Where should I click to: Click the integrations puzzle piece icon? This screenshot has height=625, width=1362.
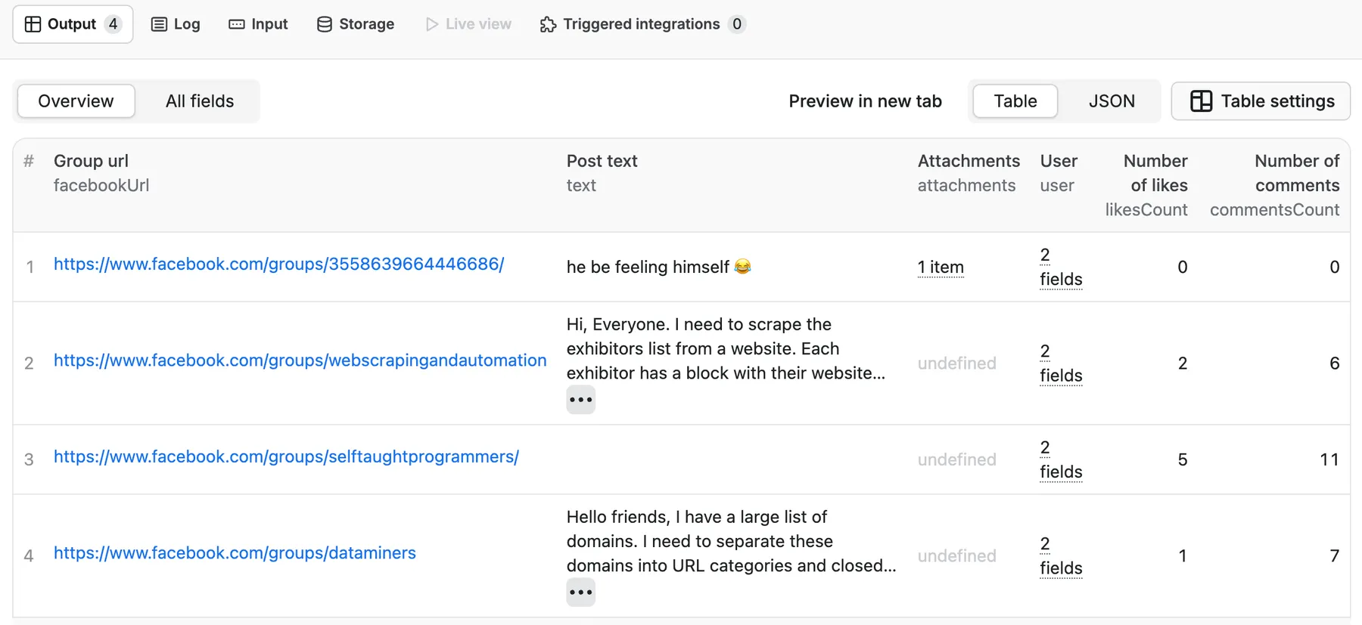point(548,24)
